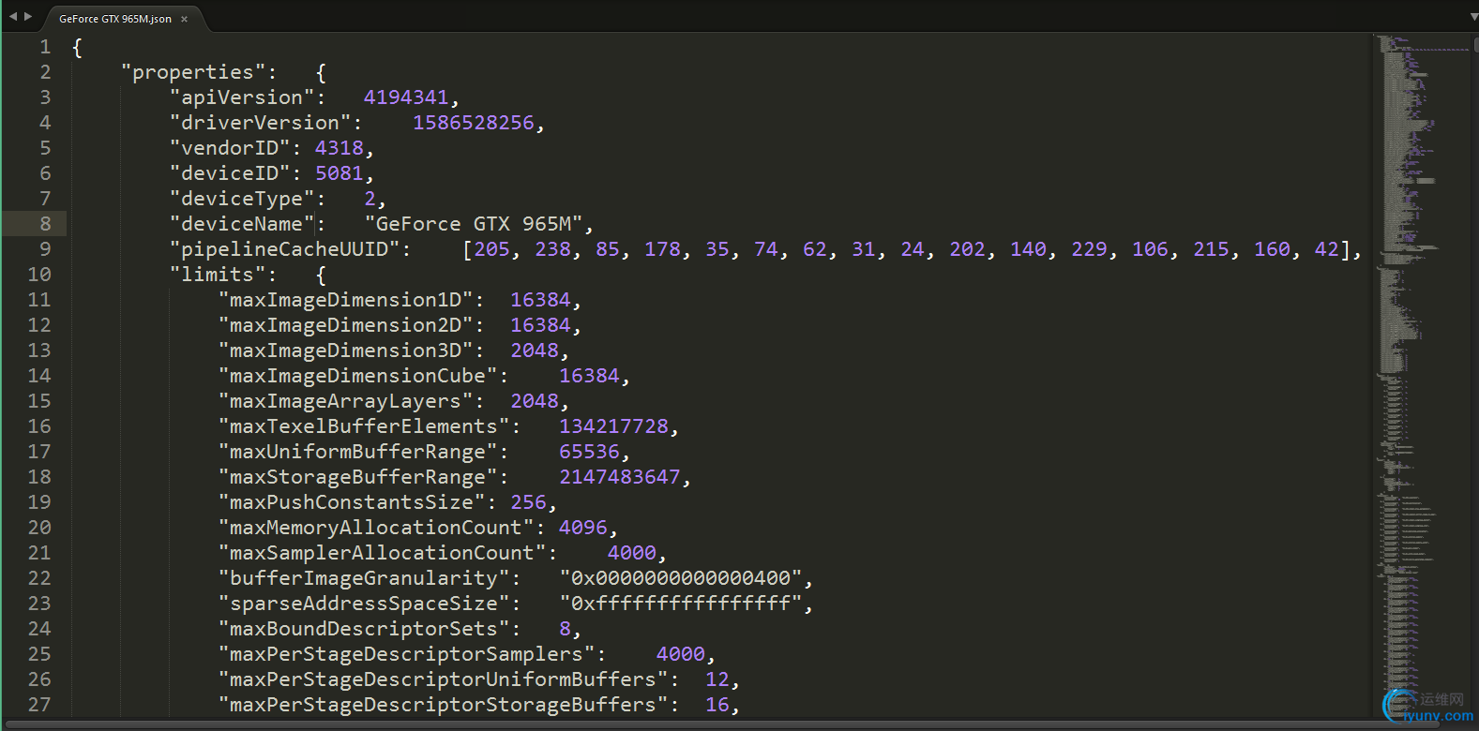This screenshot has height=731, width=1479.
Task: Click the "0xffffffffffffffff" string value
Action: (x=681, y=604)
